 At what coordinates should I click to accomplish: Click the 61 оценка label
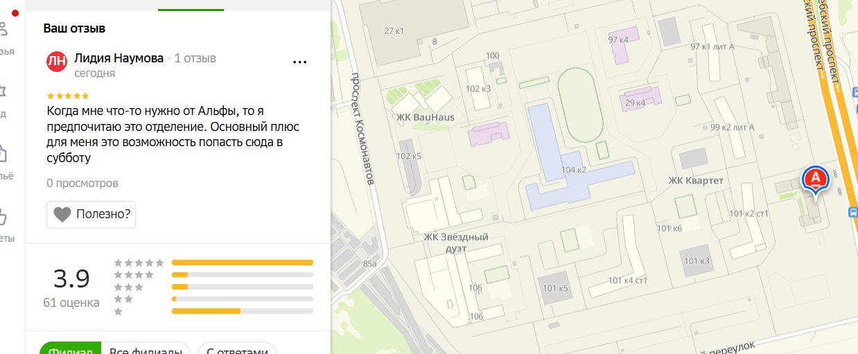click(x=71, y=303)
